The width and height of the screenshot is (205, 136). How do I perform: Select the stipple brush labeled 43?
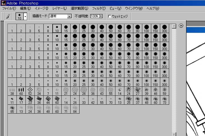(x=102, y=91)
